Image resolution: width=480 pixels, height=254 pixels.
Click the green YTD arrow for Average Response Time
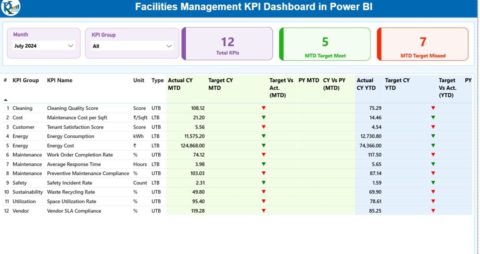pyautogui.click(x=433, y=164)
